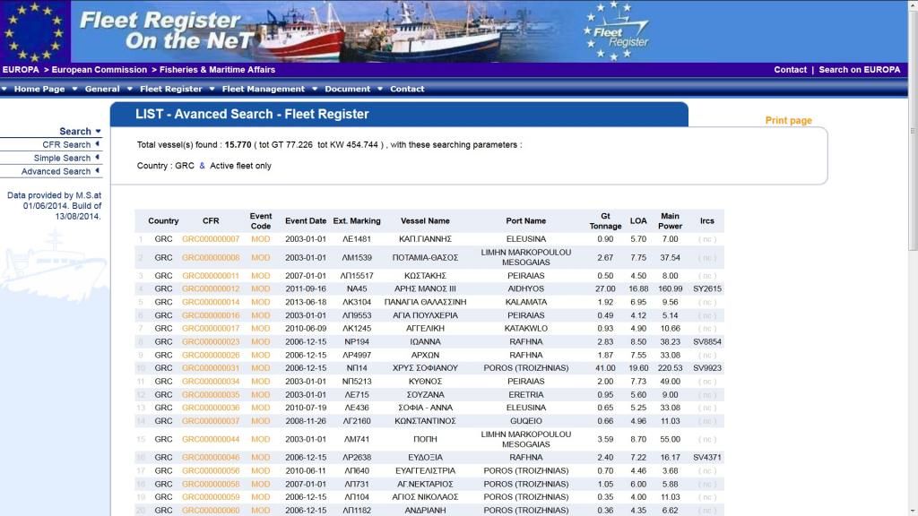Screen dimensions: 918x516
Task: Open the Document dropdown menu
Action: pos(347,89)
